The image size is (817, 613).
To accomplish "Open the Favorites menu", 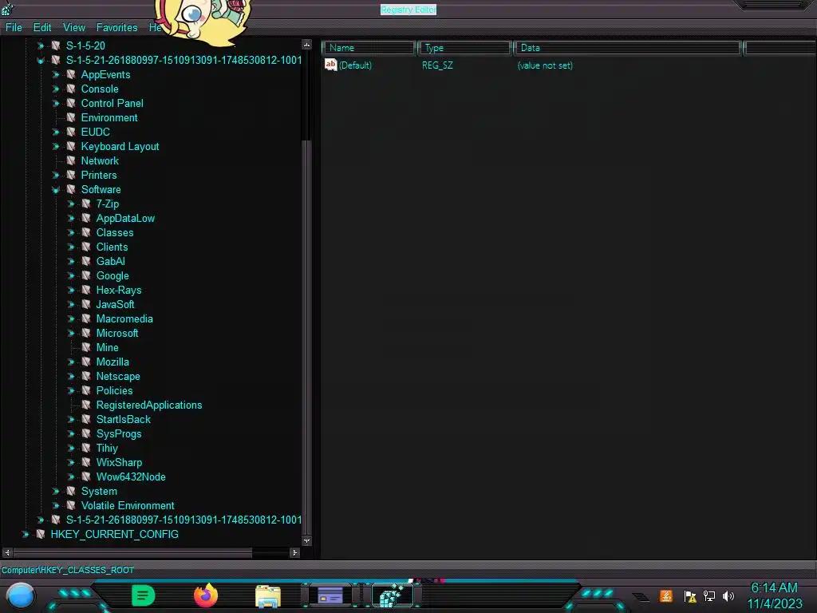I will (x=116, y=27).
